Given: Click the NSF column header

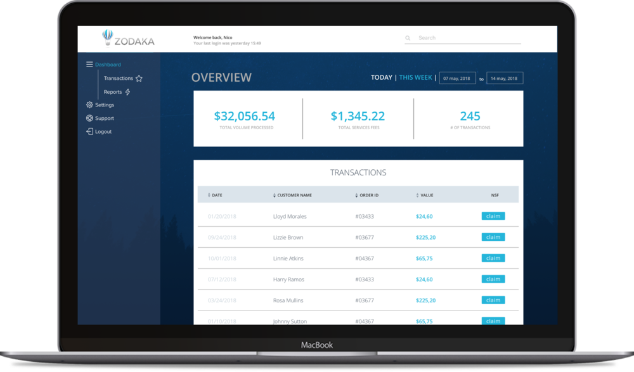Looking at the screenshot, I should [495, 195].
